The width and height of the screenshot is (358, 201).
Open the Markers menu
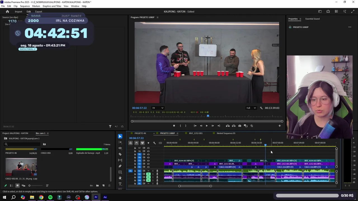click(x=36, y=6)
